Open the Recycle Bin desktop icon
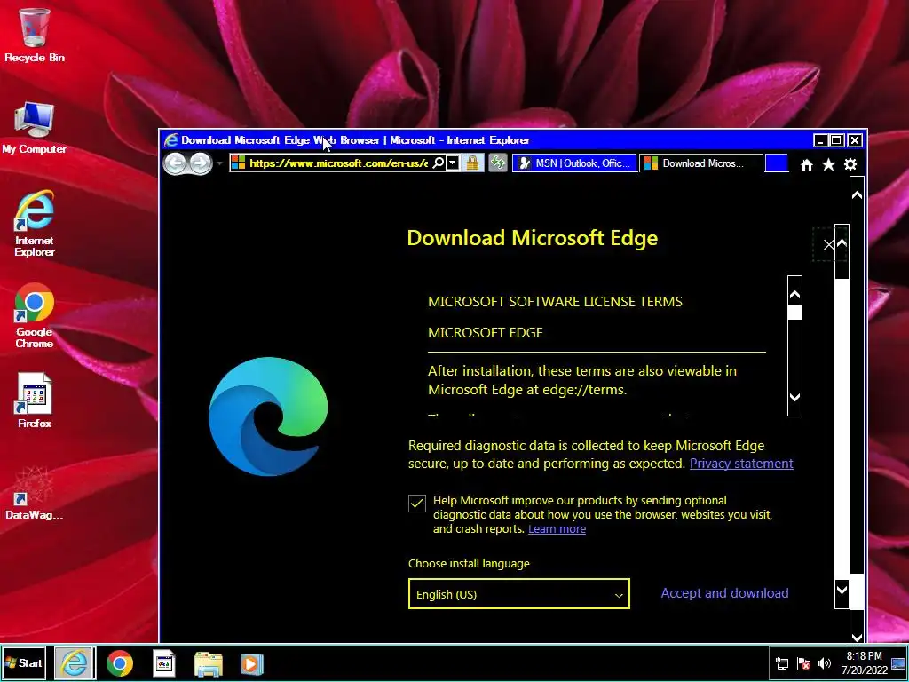The width and height of the screenshot is (909, 682). (35, 35)
